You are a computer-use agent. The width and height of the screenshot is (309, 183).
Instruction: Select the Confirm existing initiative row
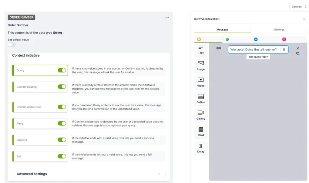[x=40, y=87]
